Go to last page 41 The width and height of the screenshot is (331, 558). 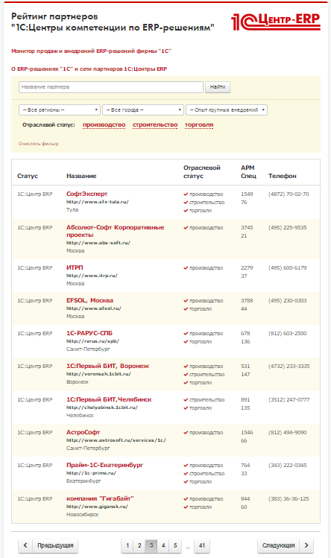coord(202,545)
